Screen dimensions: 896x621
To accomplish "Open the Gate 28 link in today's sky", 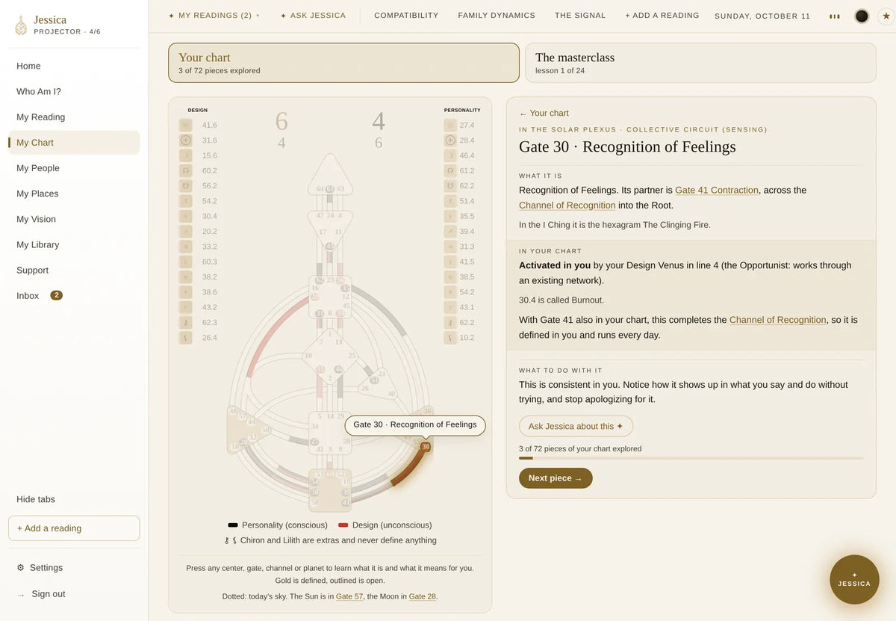I will (x=423, y=596).
